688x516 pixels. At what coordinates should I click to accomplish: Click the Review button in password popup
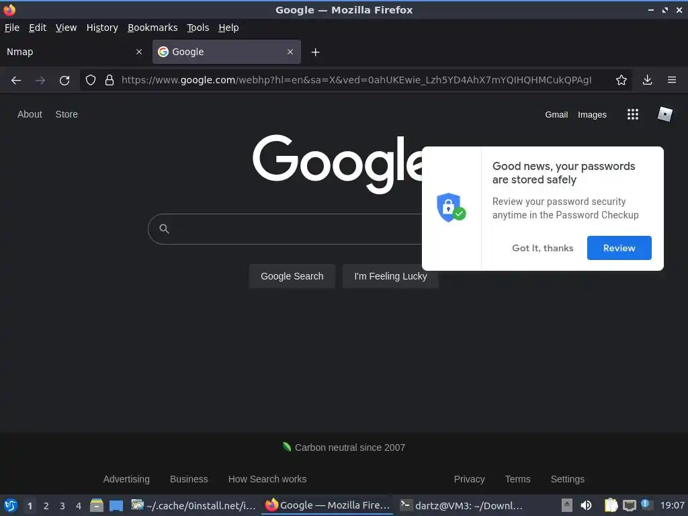pyautogui.click(x=619, y=248)
